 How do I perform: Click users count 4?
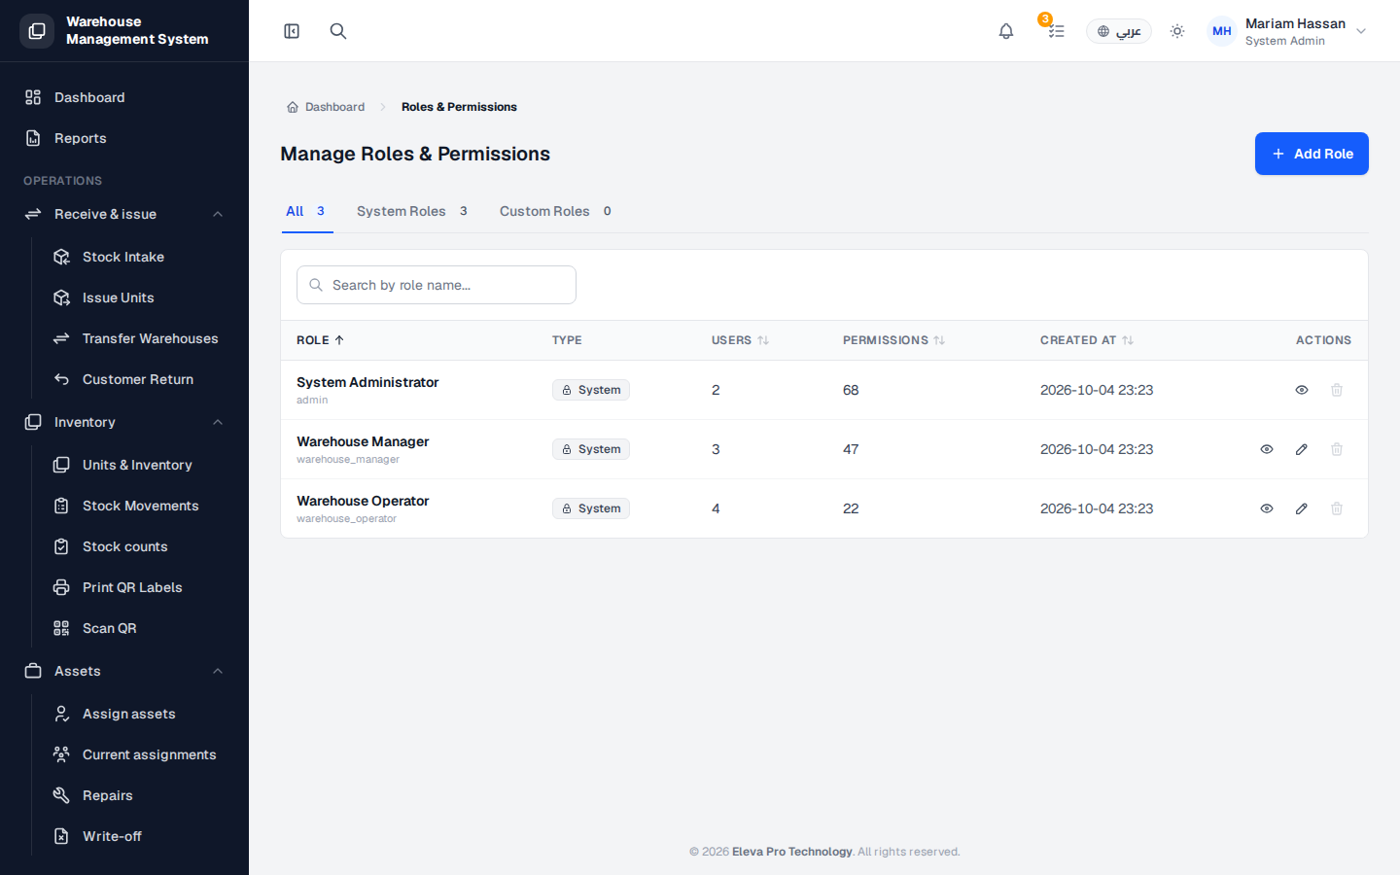pyautogui.click(x=716, y=508)
